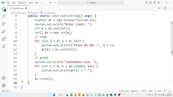This screenshot has height=97, width=173.
Task: Open the Accounts menu icon
Action: click(x=4, y=78)
